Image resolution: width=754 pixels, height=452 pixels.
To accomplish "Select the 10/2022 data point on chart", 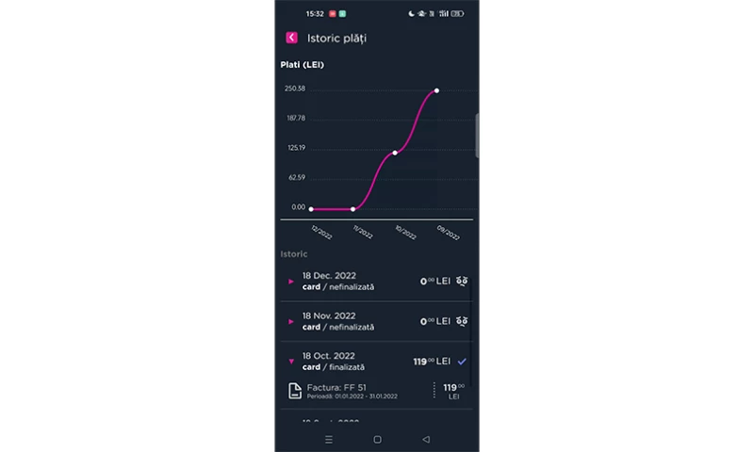I will tap(395, 153).
